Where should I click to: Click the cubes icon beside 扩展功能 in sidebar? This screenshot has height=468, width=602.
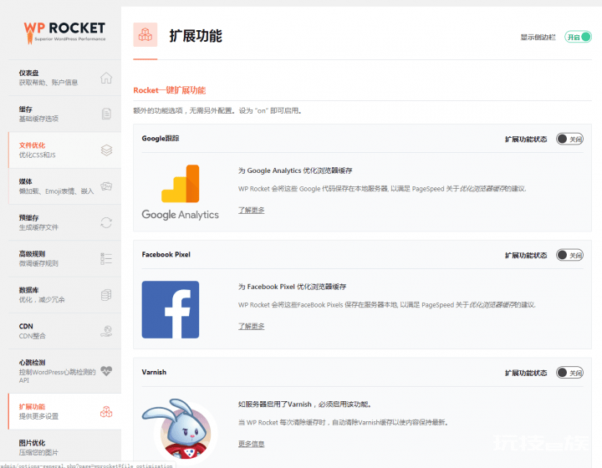pos(106,412)
